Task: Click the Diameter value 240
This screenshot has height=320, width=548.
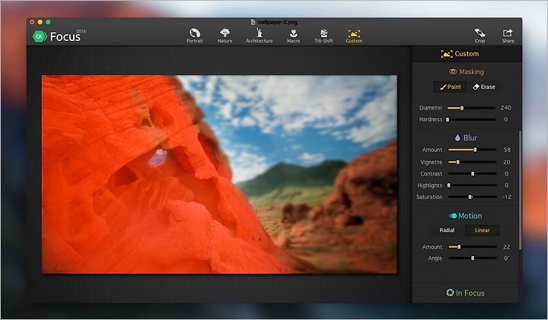Action: coord(505,108)
